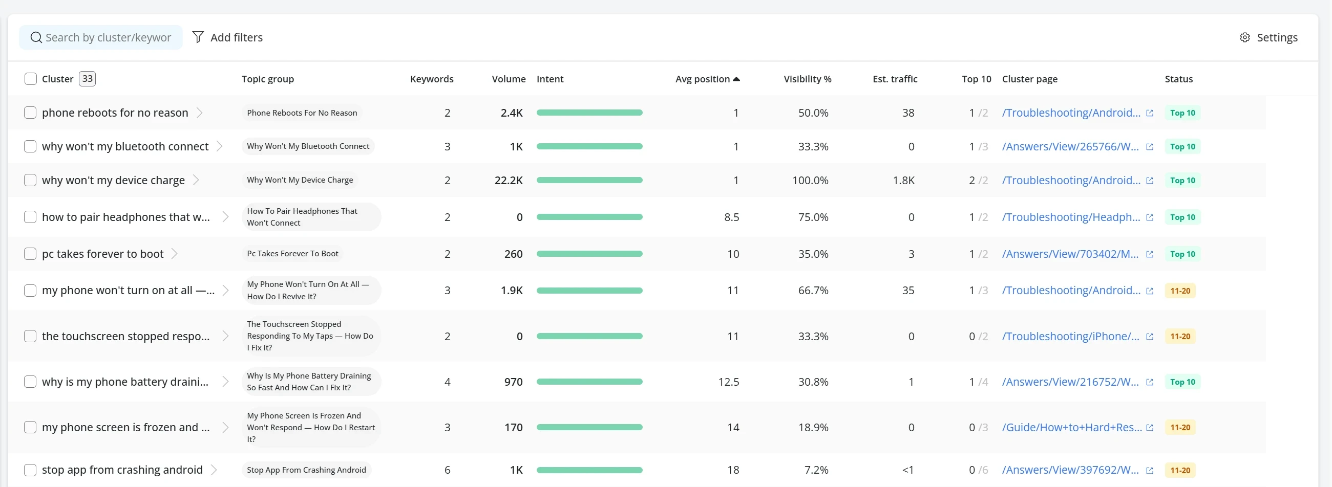This screenshot has height=487, width=1332.
Task: Expand the touchscreen stopped responding cluster
Action: [225, 336]
